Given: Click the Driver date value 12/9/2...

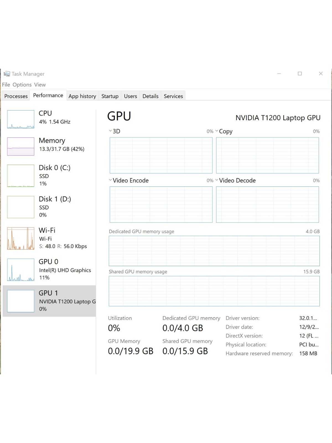Looking at the screenshot, I should tap(309, 327).
